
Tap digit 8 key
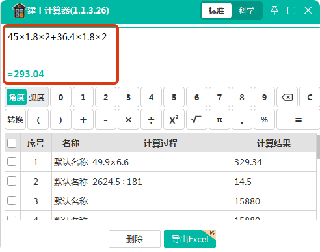coord(242,97)
